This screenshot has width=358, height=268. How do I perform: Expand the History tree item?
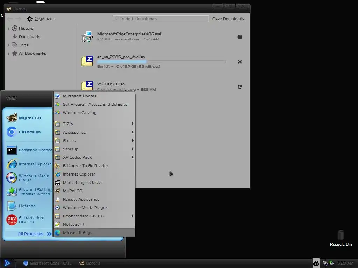pos(8,29)
